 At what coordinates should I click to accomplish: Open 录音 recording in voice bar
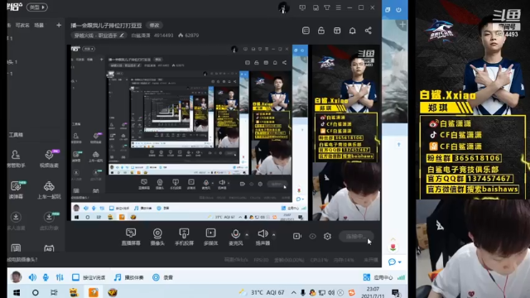click(x=162, y=277)
